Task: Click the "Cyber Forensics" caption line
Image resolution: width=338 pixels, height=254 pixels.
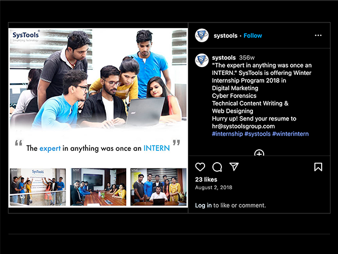Action: (x=234, y=96)
